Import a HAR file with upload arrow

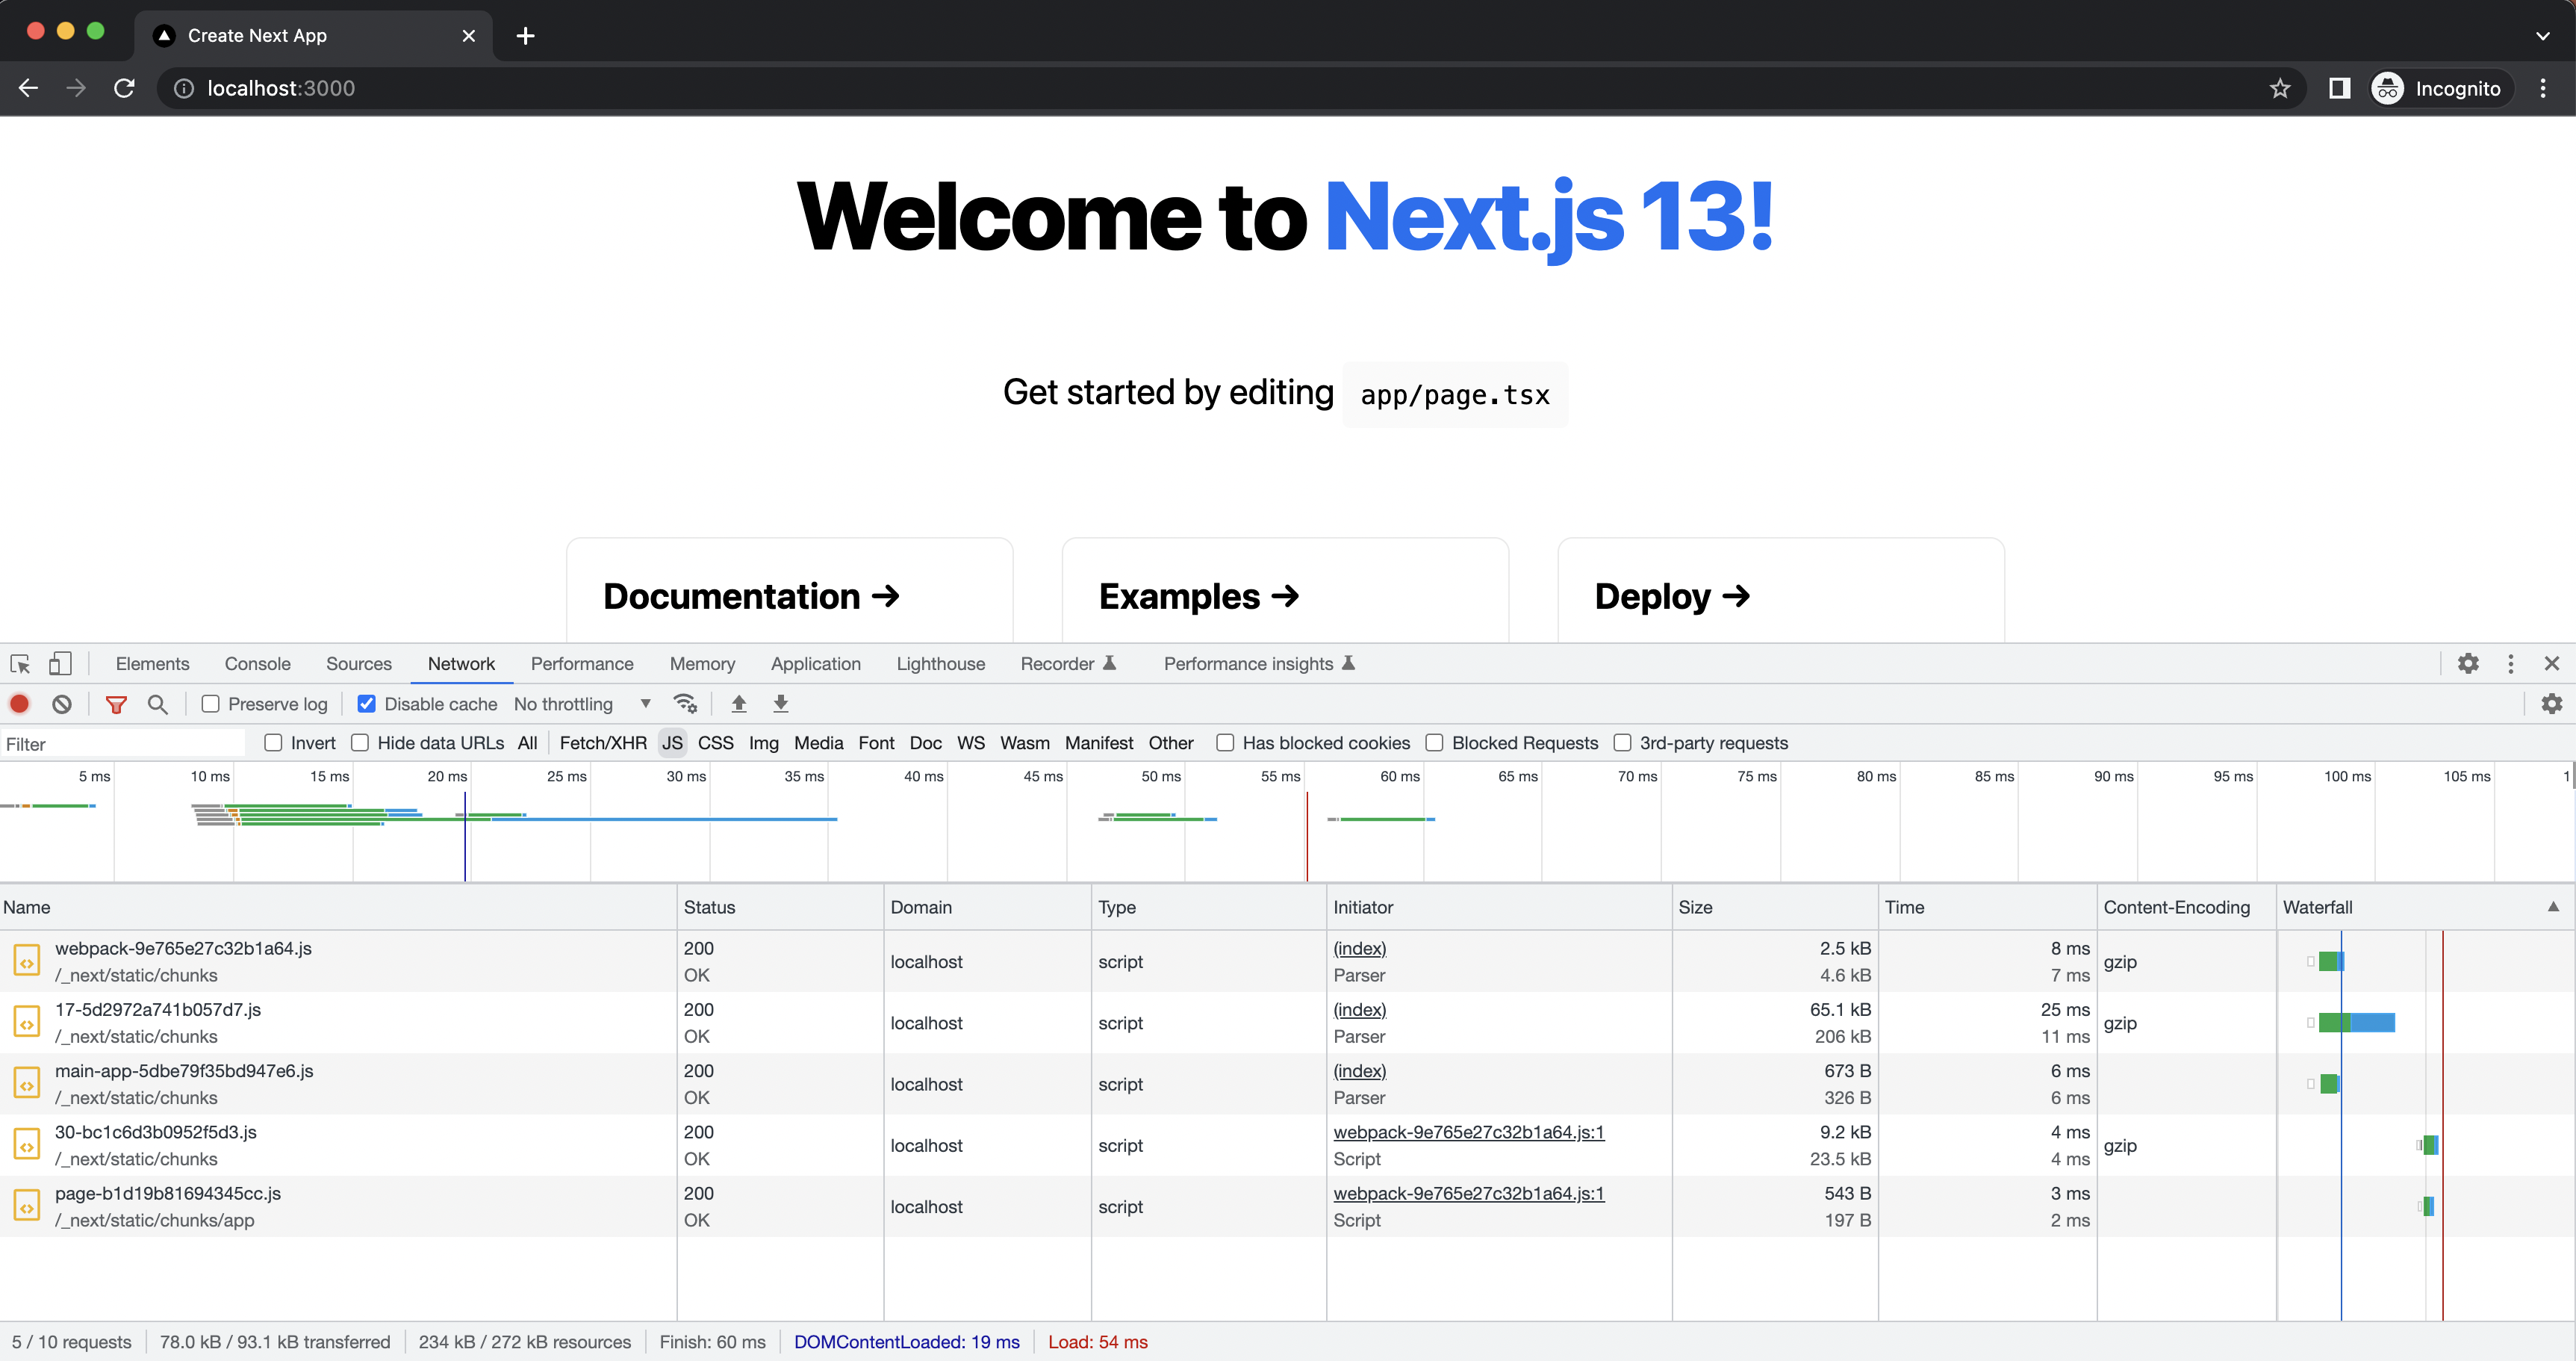coord(739,704)
